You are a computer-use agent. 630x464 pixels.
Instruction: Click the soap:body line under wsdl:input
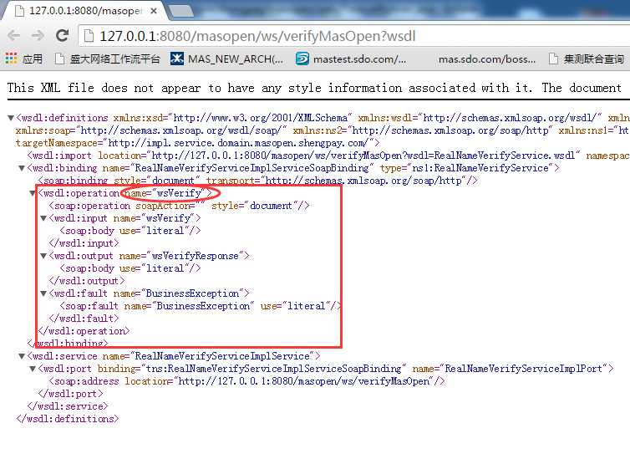point(130,231)
